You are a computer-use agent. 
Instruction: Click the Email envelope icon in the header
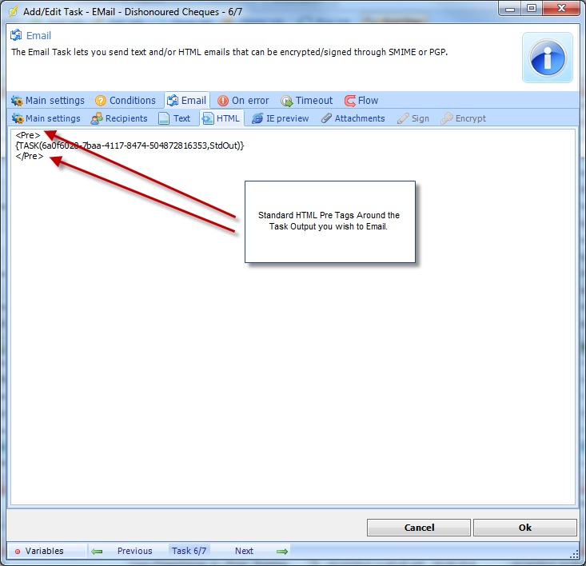(x=16, y=35)
